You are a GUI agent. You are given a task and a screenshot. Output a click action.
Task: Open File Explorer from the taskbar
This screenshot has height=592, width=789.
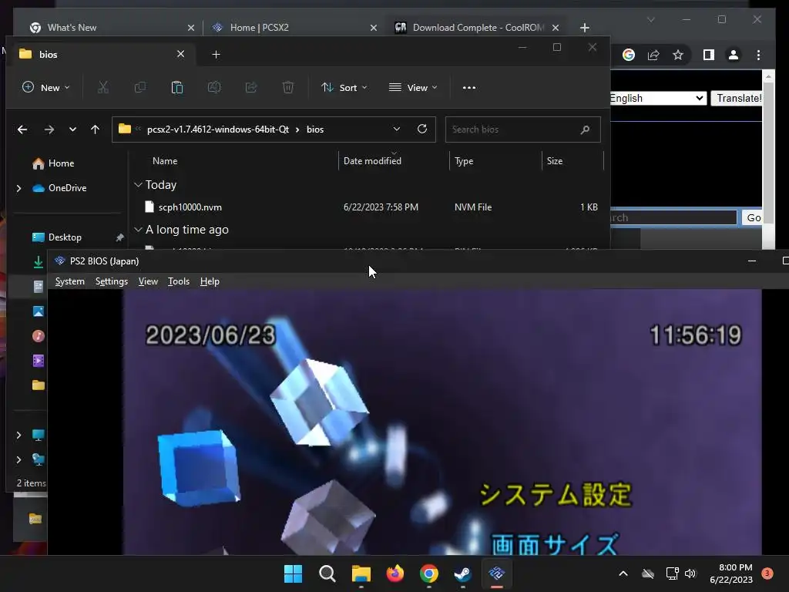(361, 573)
